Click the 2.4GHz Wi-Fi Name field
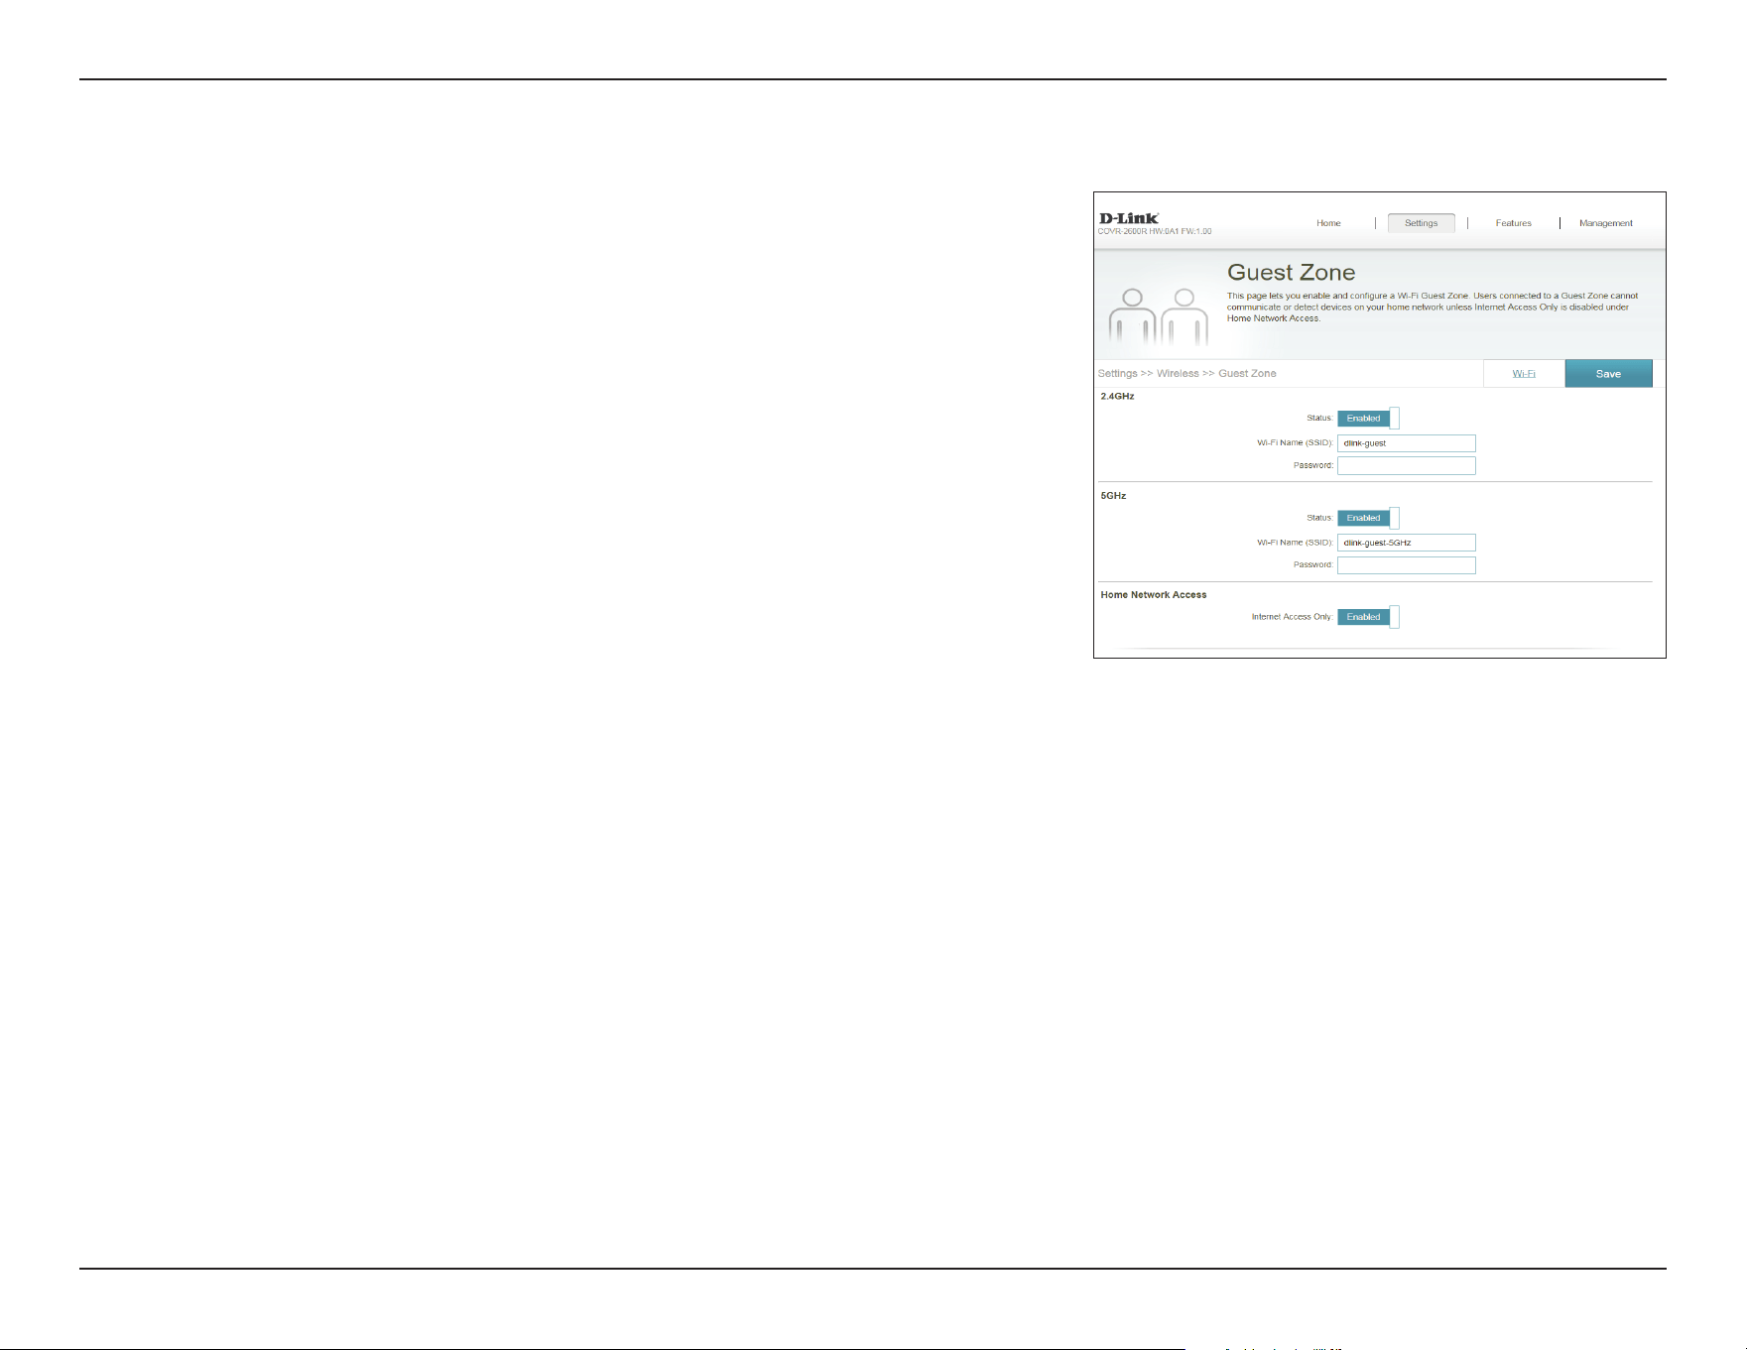 (x=1406, y=443)
